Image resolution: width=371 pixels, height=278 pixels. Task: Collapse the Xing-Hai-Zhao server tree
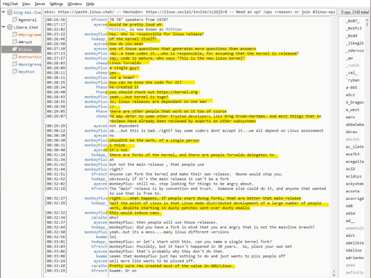[x=3, y=12]
